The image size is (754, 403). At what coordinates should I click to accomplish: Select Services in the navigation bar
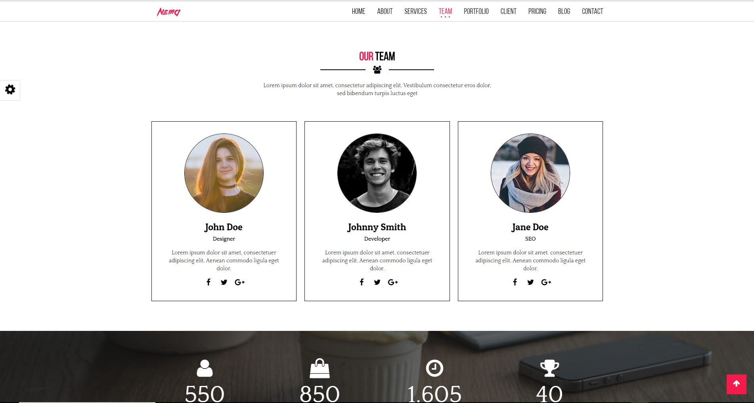tap(415, 11)
